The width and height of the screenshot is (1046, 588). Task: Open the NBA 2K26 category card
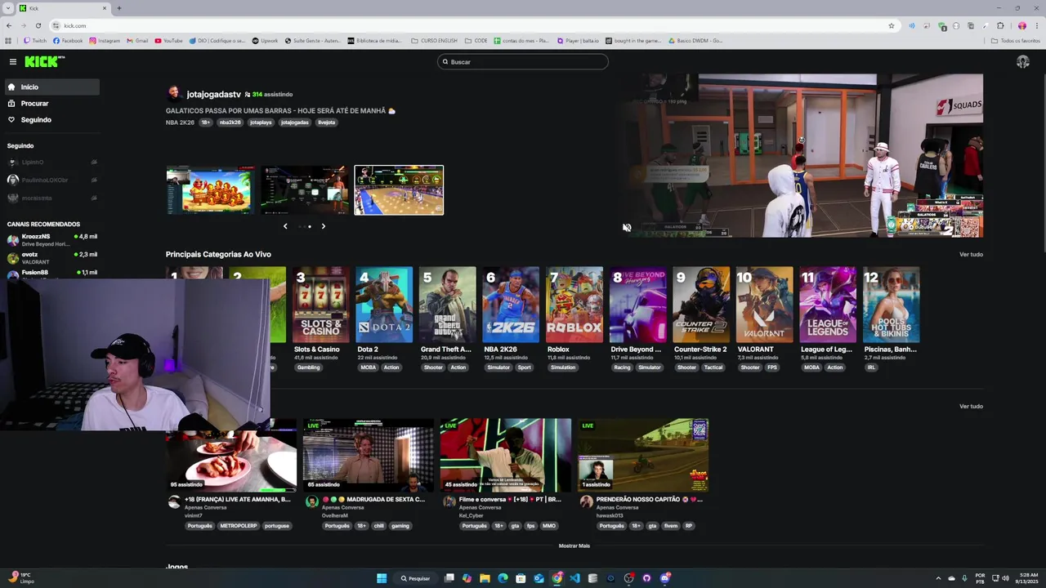coord(511,305)
